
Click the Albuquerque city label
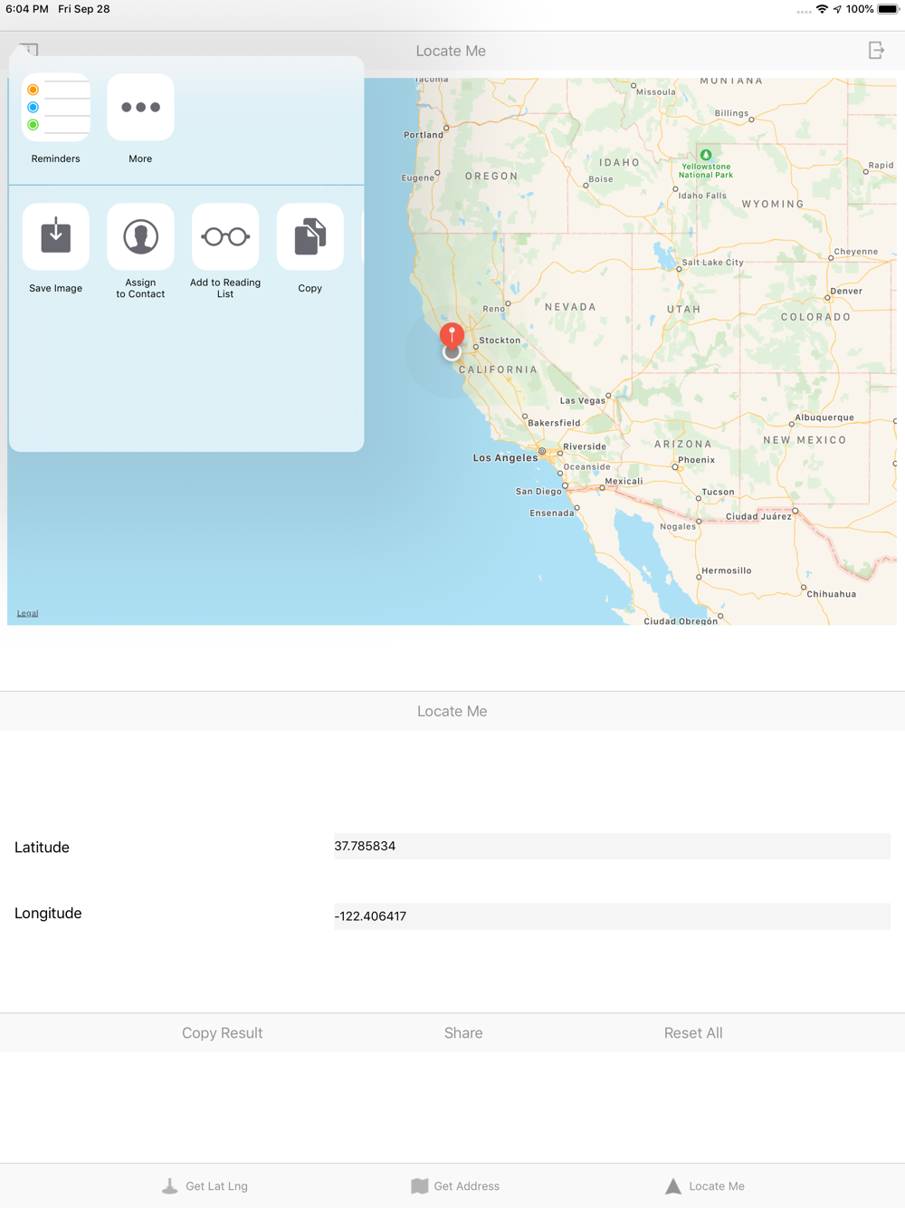[x=824, y=417]
